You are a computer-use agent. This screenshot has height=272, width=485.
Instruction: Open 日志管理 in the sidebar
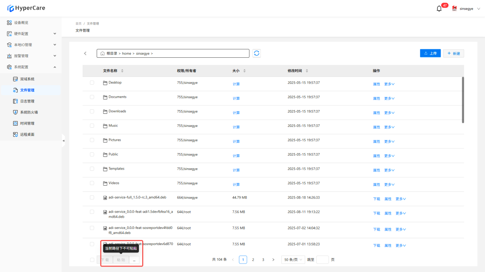(27, 101)
